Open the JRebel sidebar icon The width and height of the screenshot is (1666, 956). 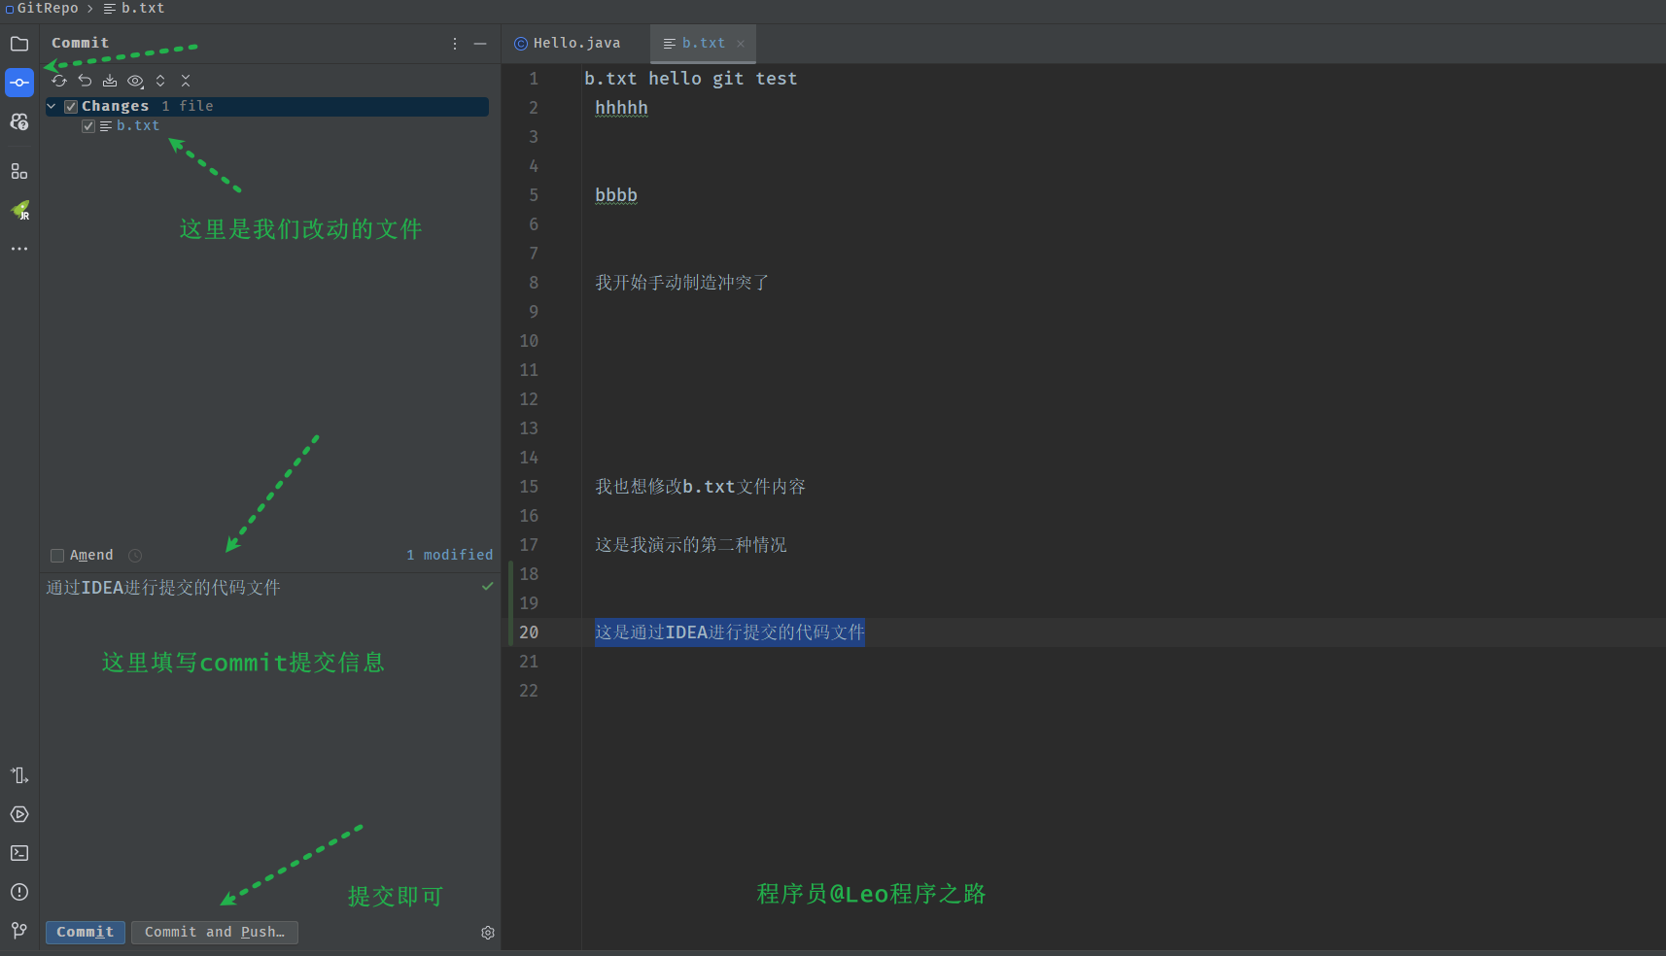[x=19, y=210]
